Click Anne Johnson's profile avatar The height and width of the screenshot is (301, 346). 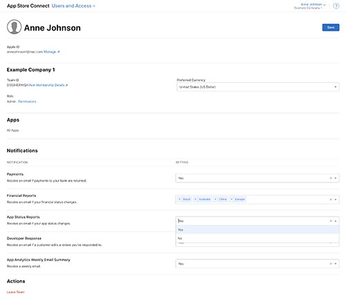point(14,27)
